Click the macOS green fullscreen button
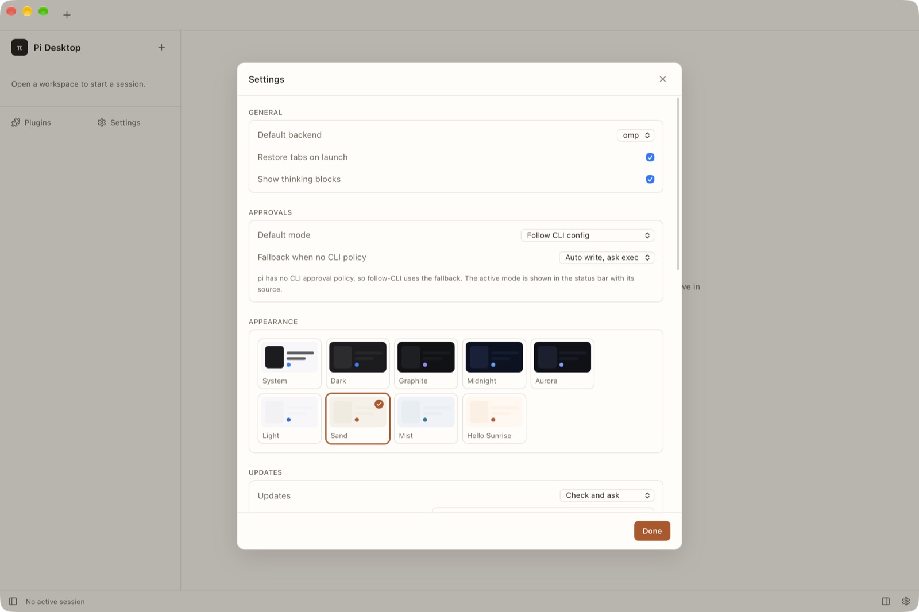The image size is (919, 612). 43,11
